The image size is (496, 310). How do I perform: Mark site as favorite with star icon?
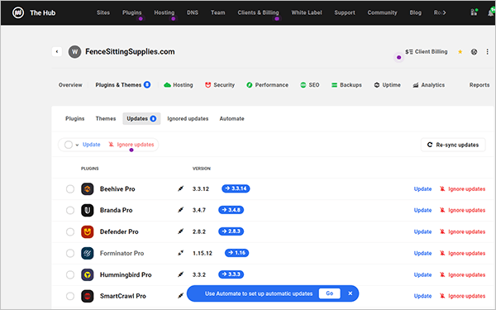click(460, 52)
